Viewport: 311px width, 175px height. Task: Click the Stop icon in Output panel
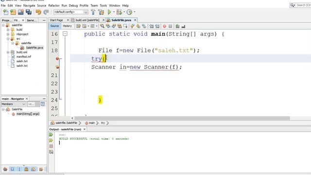(x=51, y=146)
